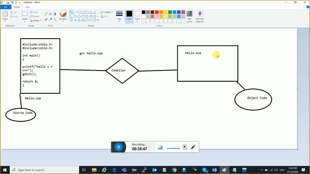This screenshot has height=174, width=310.
Task: Expand the Shapes gallery more arrow
Action: (x=98, y=20)
